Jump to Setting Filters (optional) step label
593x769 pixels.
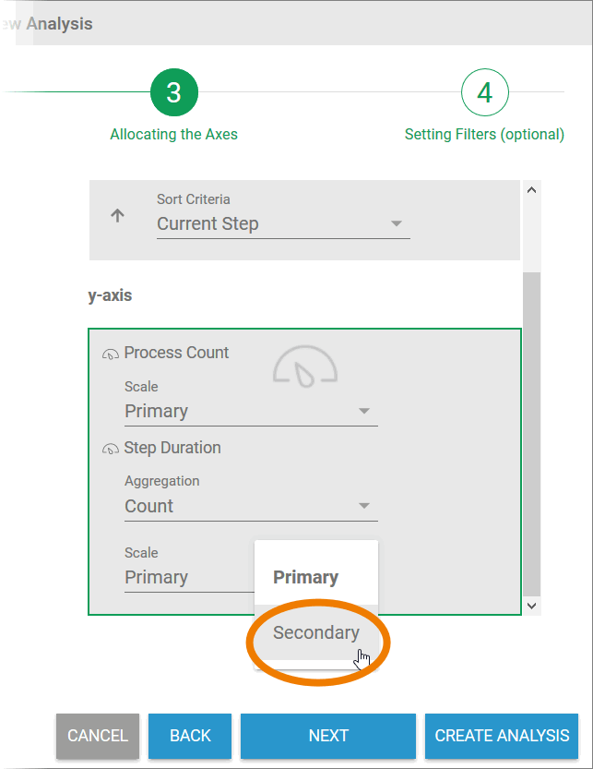pyautogui.click(x=484, y=135)
